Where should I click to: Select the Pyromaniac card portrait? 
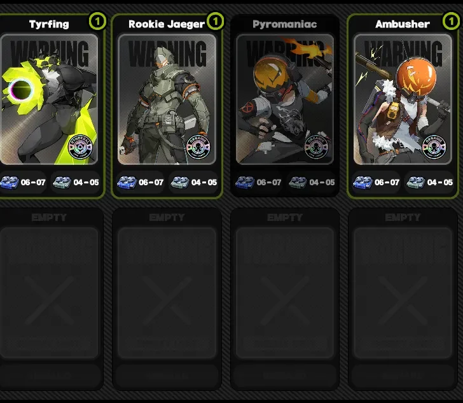285,99
